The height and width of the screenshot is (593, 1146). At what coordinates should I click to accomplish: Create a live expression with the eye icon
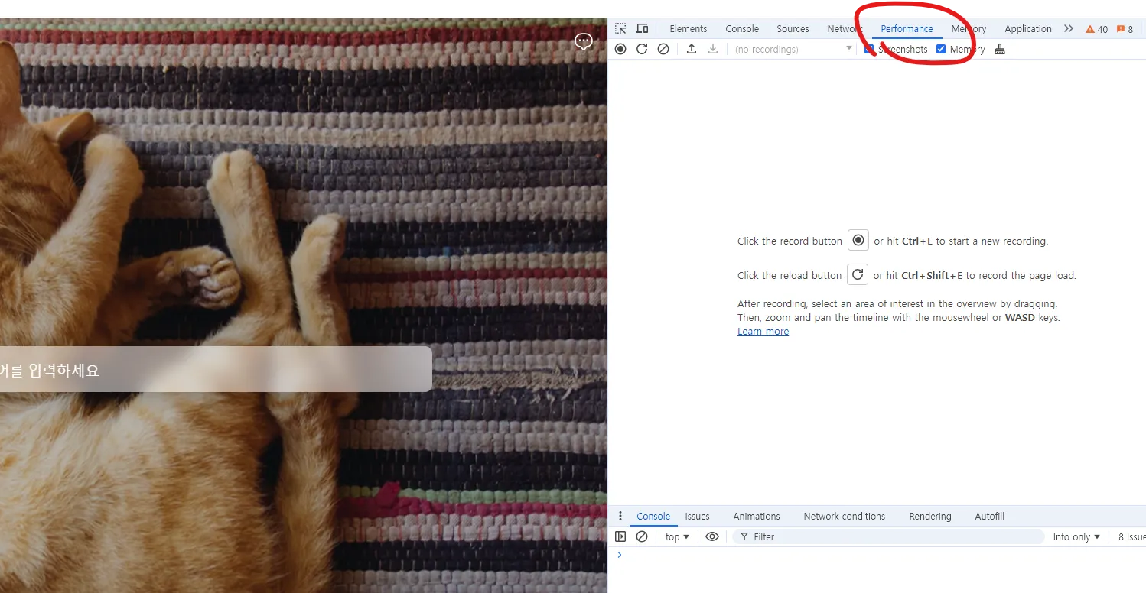712,536
